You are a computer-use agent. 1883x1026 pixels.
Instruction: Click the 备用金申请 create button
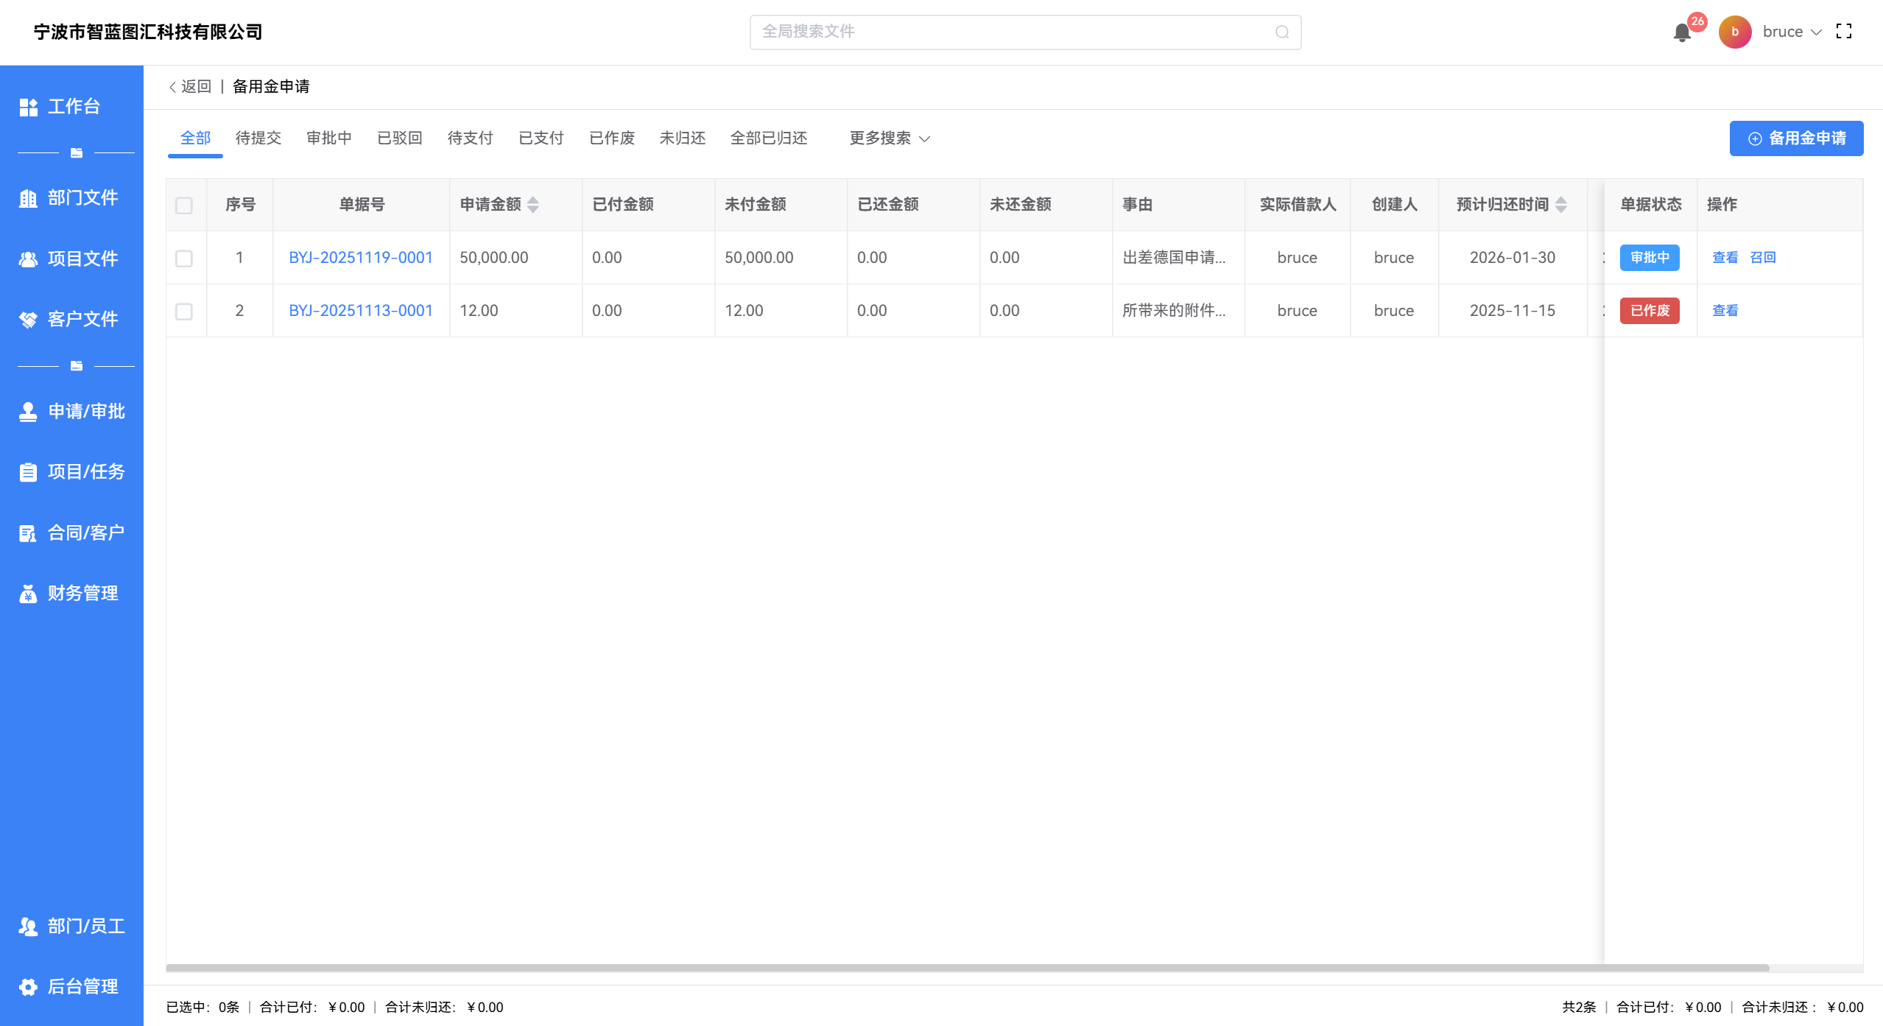[1795, 138]
